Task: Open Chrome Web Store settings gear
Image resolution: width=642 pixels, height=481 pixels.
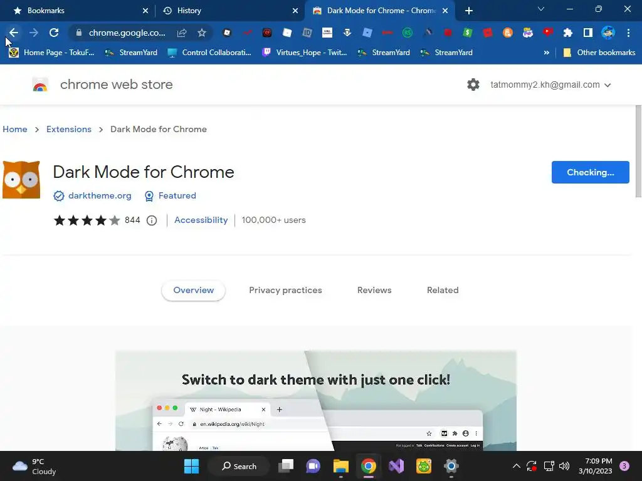Action: click(x=473, y=85)
